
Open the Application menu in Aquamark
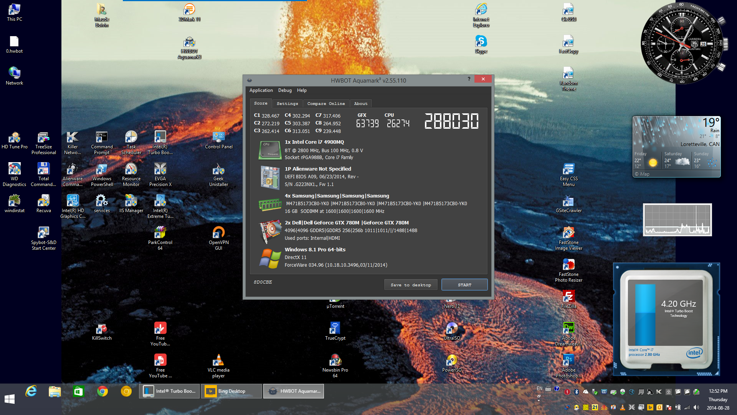[261, 90]
